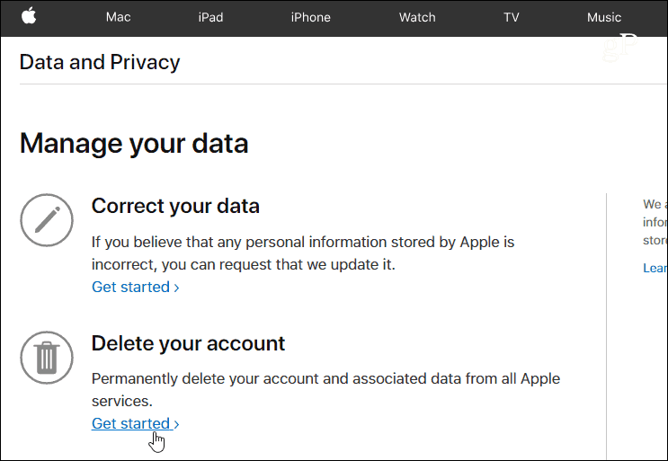668x461 pixels.
Task: Select Music in the top navigation bar
Action: [603, 17]
